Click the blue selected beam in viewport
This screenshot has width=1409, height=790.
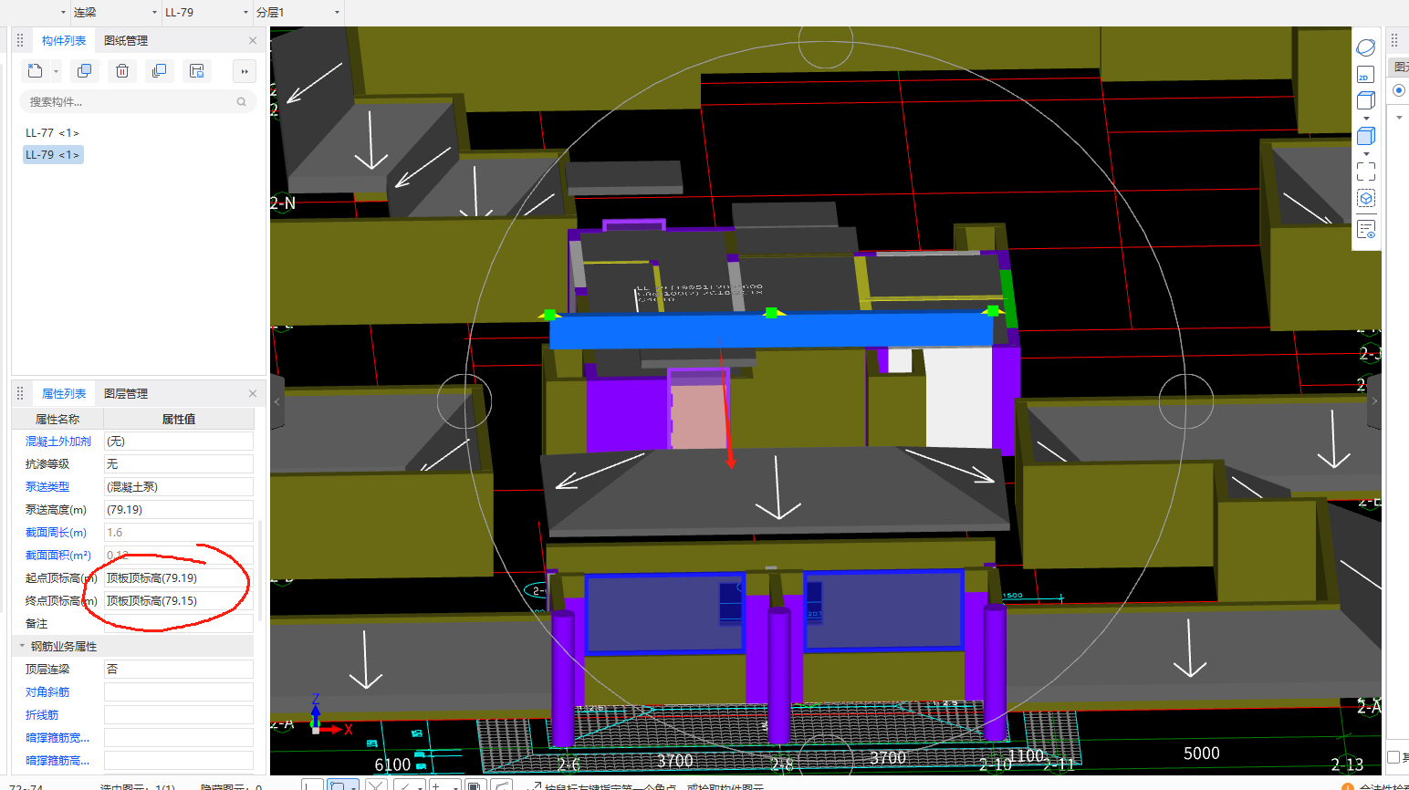point(771,332)
